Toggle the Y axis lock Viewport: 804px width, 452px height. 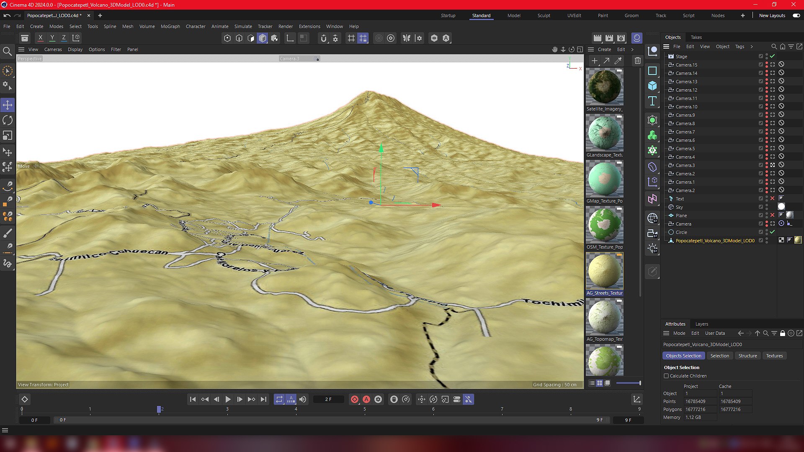tap(52, 38)
